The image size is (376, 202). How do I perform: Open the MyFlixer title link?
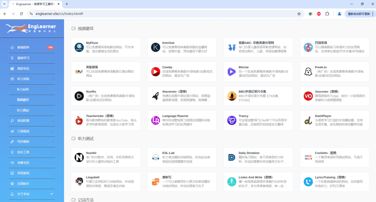[92, 43]
